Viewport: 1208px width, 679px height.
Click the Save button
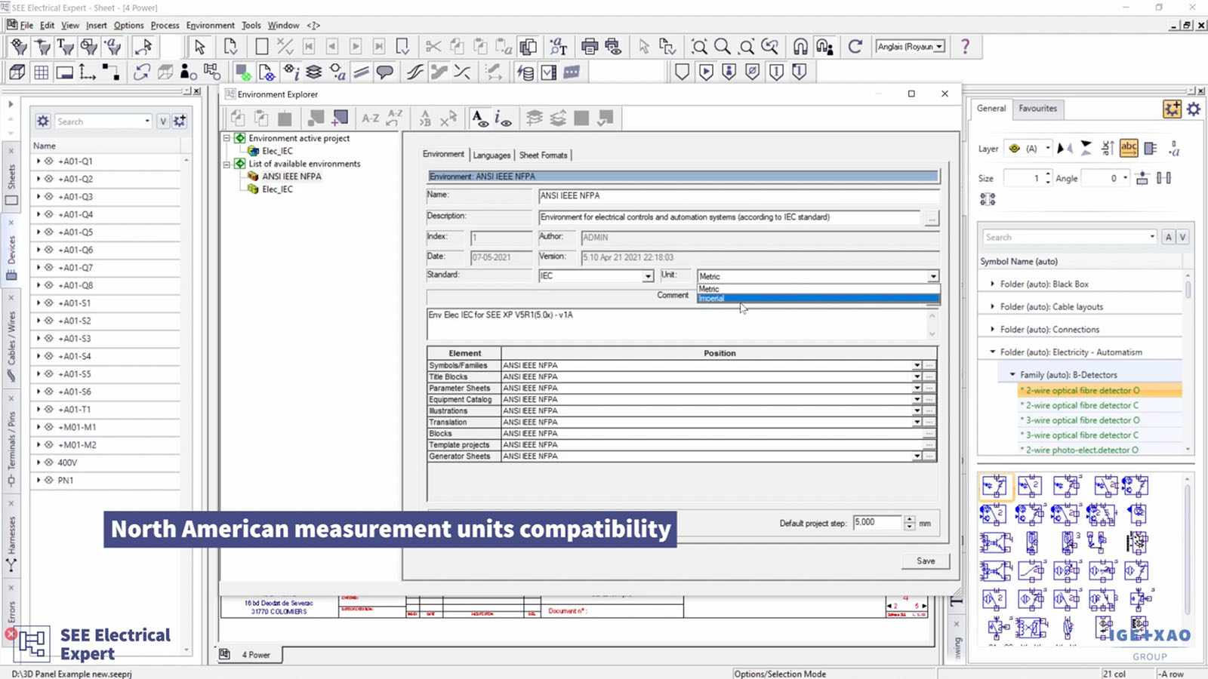[926, 561]
